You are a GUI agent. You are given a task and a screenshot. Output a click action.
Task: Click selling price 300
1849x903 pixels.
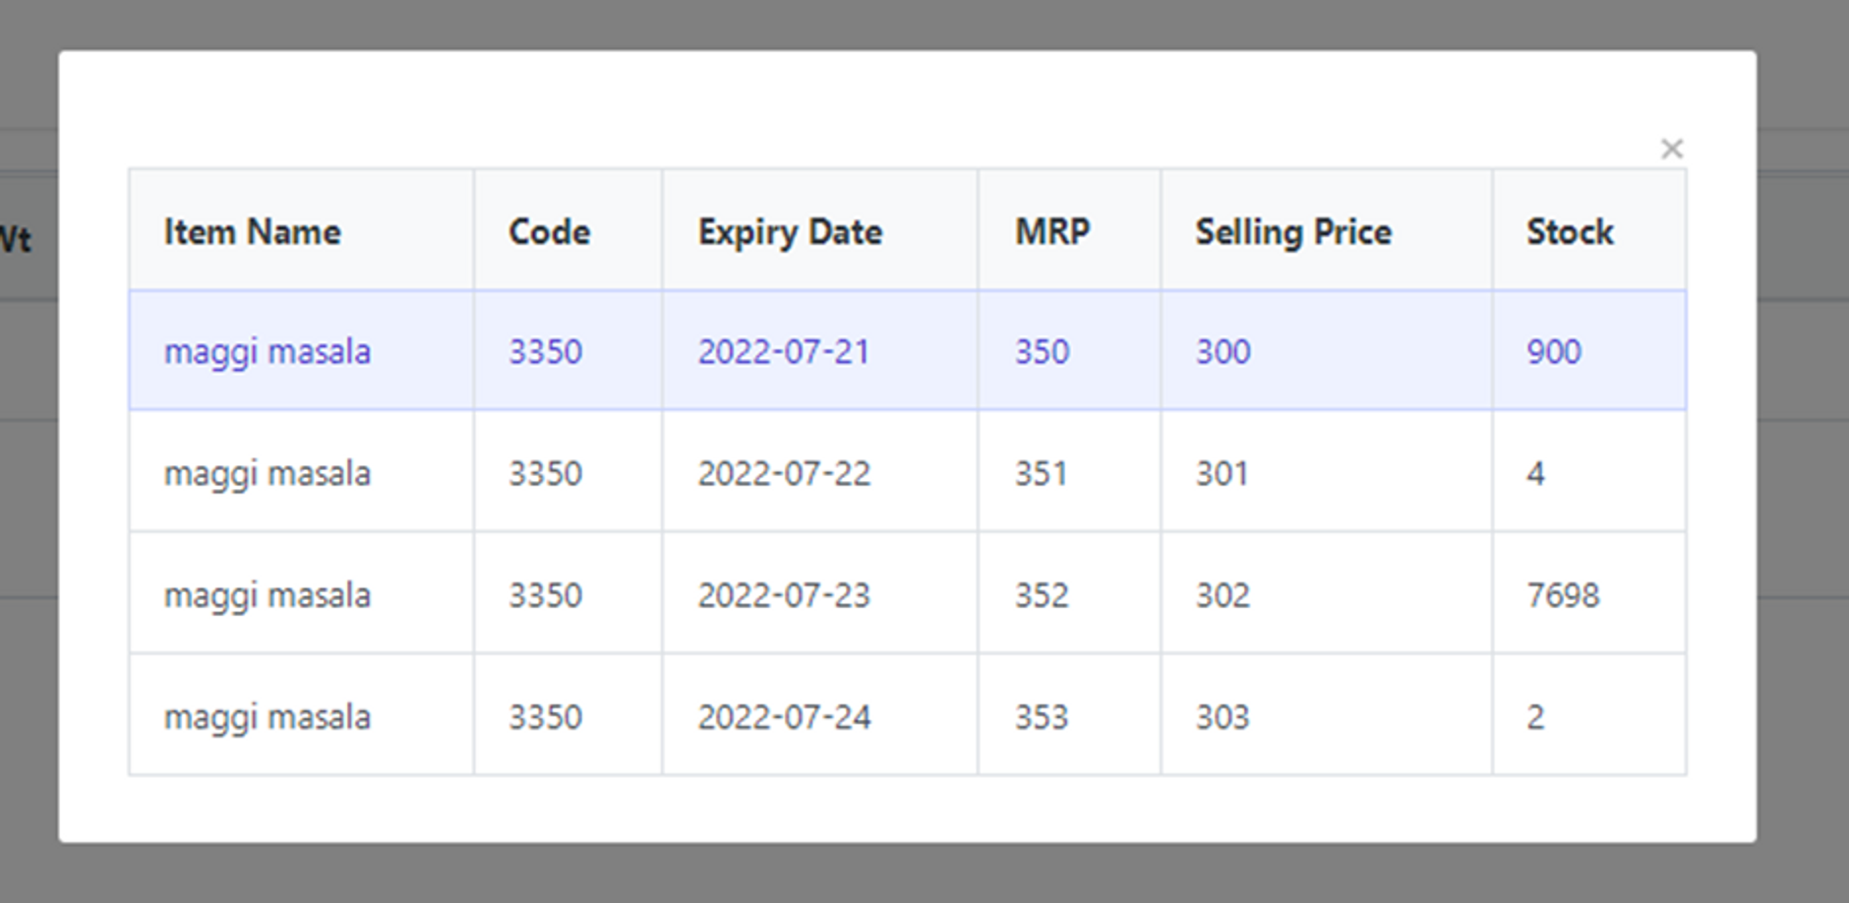[1223, 351]
